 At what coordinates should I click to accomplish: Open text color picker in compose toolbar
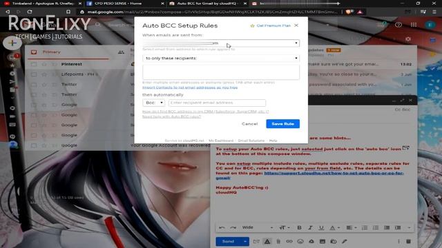tap(334, 227)
